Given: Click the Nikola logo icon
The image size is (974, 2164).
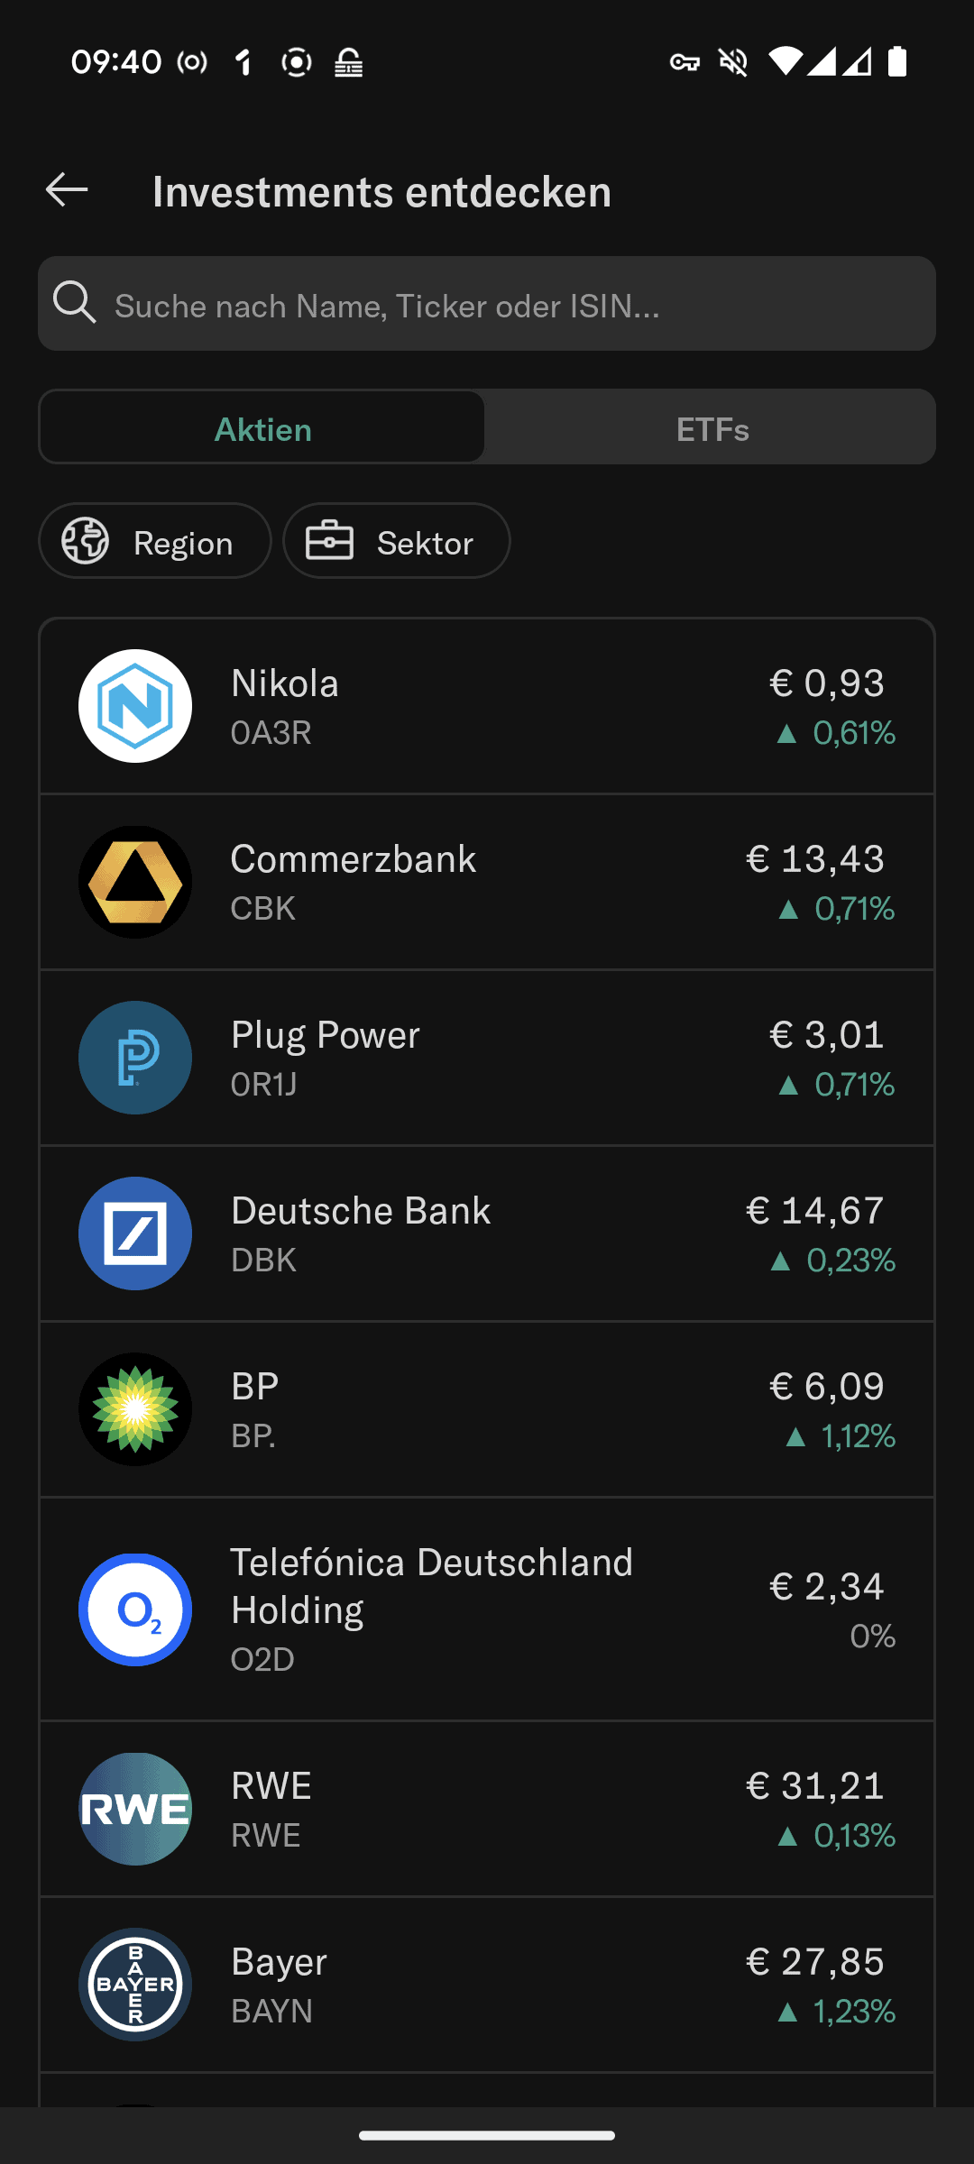Looking at the screenshot, I should [x=135, y=706].
